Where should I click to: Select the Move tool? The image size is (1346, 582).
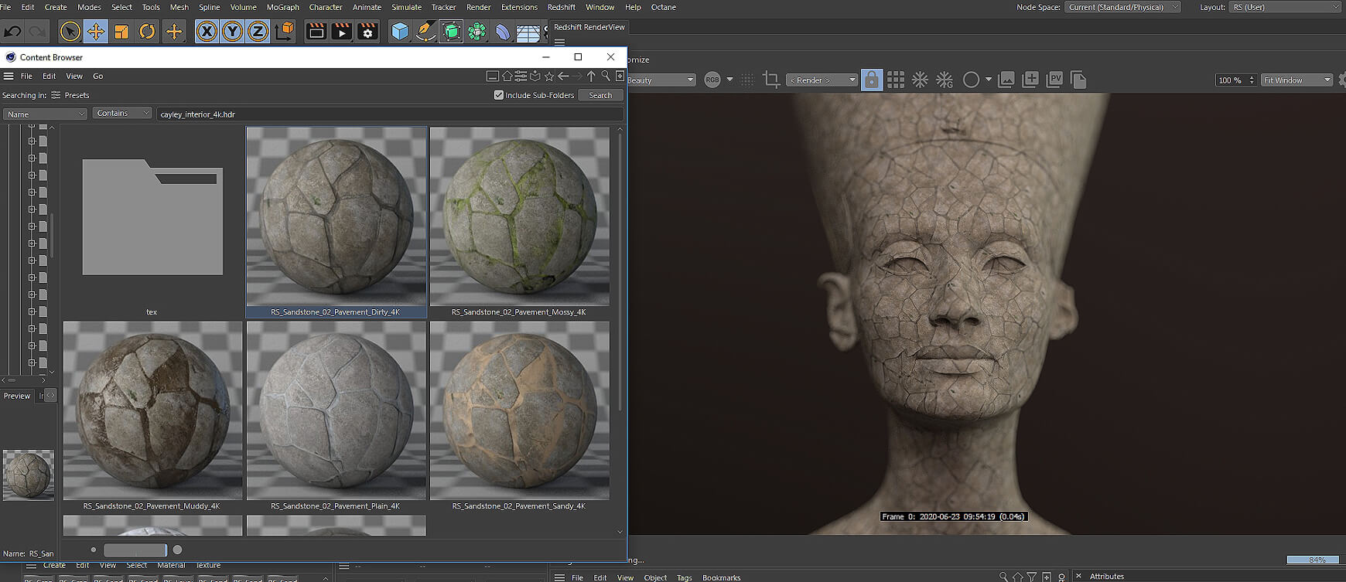[x=96, y=32]
